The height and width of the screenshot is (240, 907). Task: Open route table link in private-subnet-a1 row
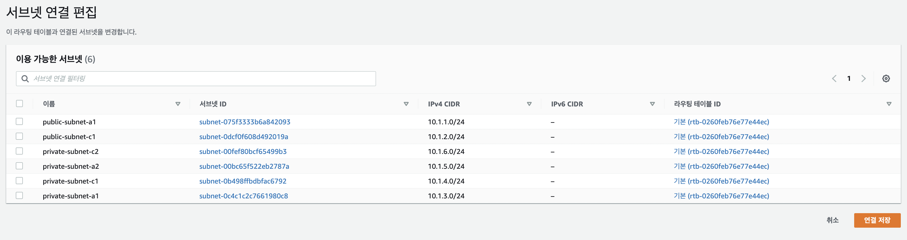click(x=721, y=196)
